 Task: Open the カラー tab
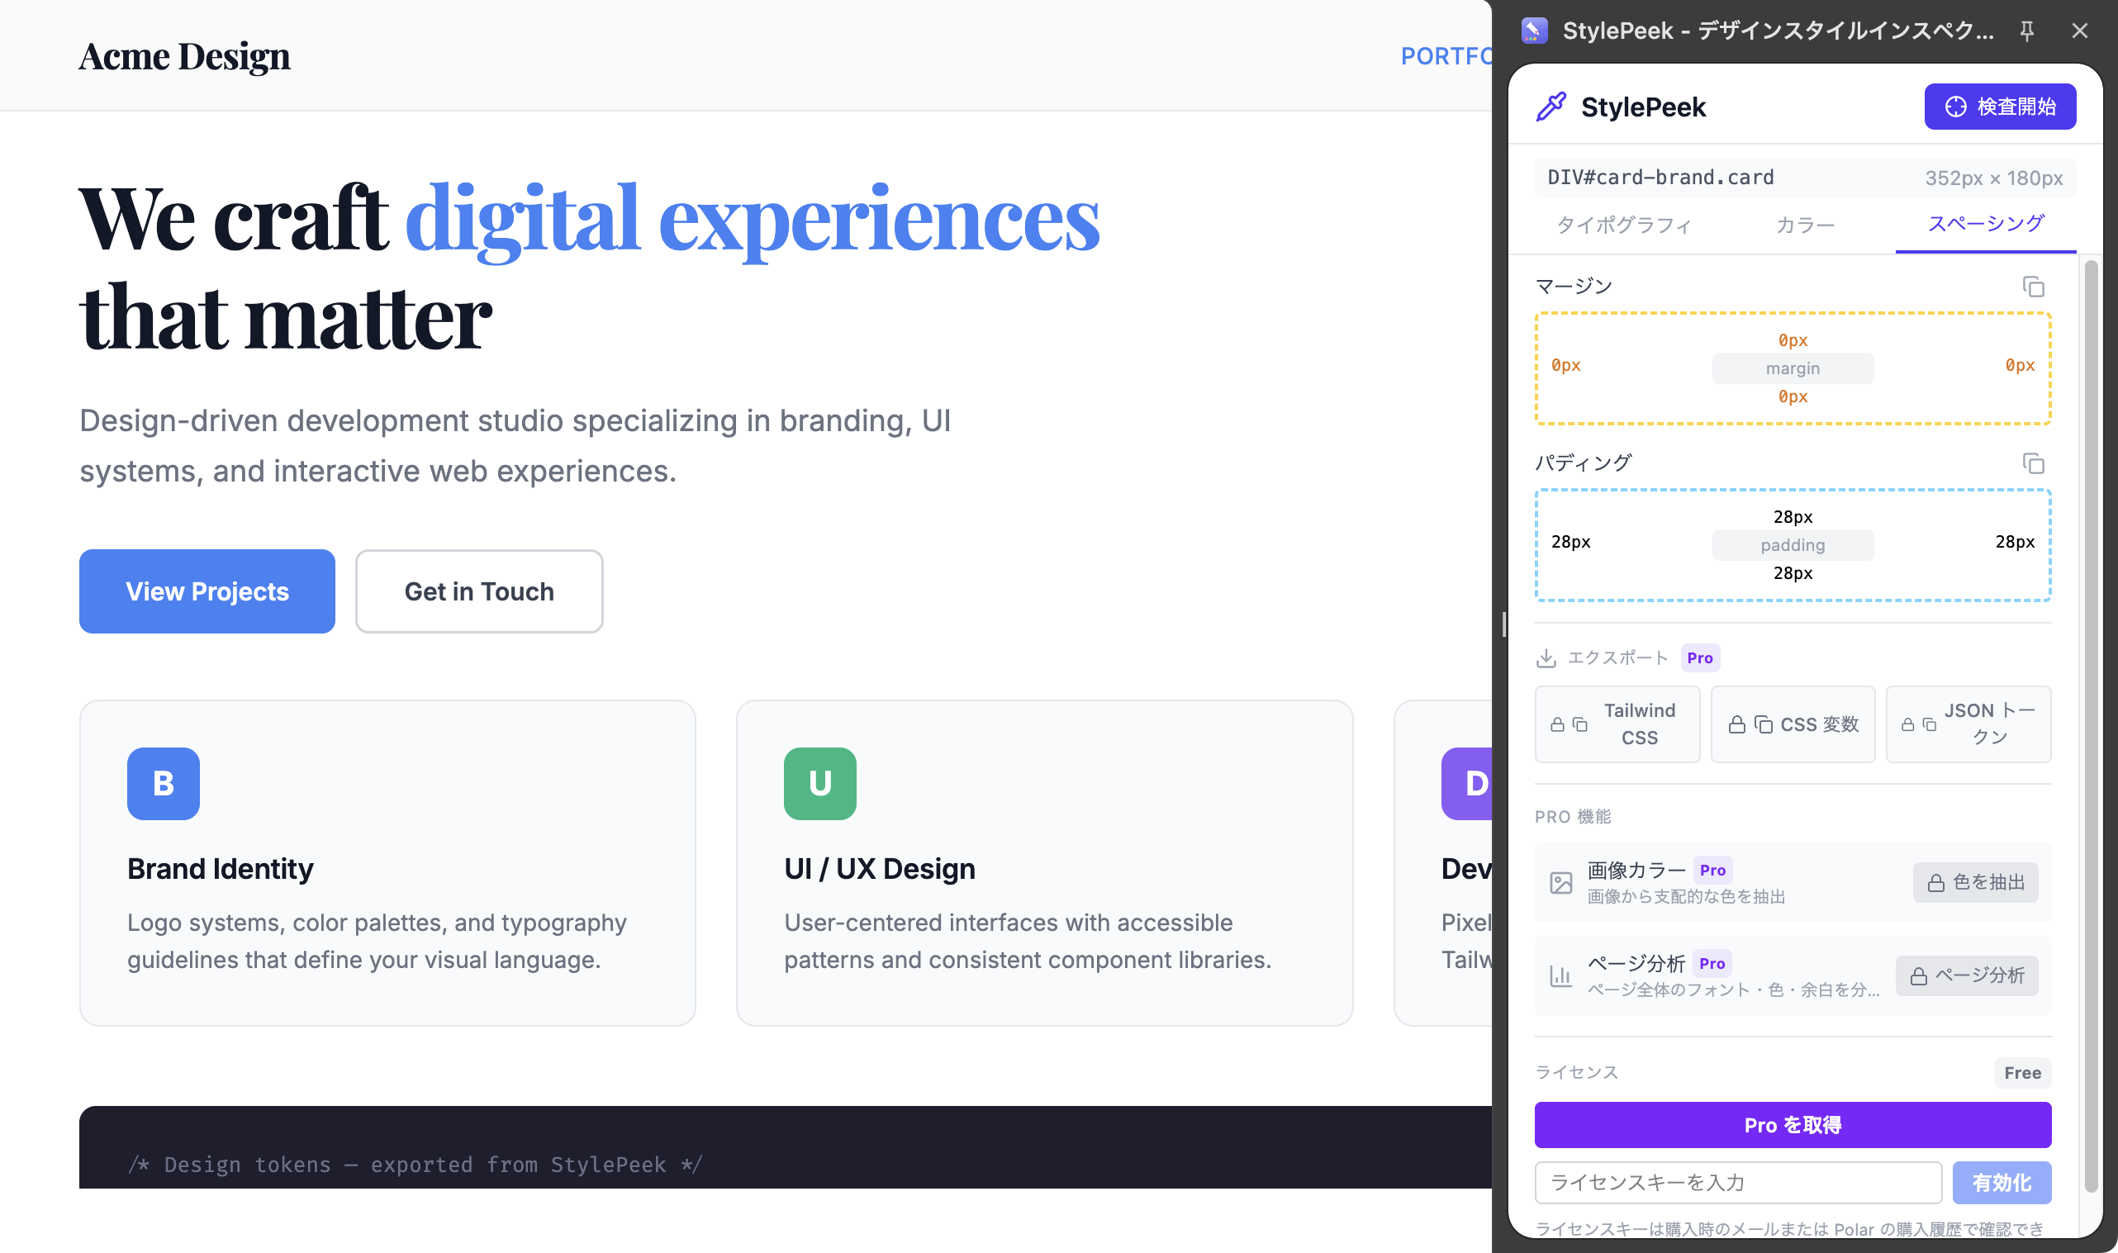1805,225
